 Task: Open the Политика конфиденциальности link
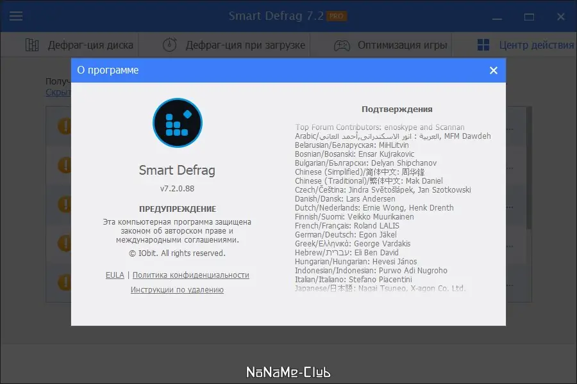click(190, 275)
